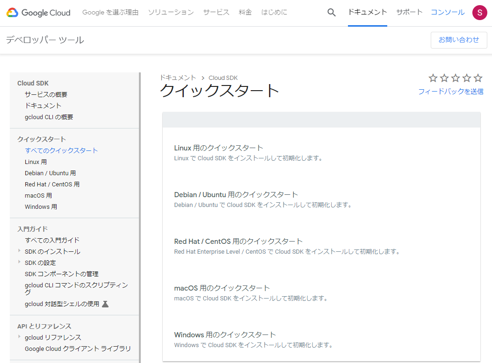Rate the page one star
492x363 pixels.
(x=433, y=78)
